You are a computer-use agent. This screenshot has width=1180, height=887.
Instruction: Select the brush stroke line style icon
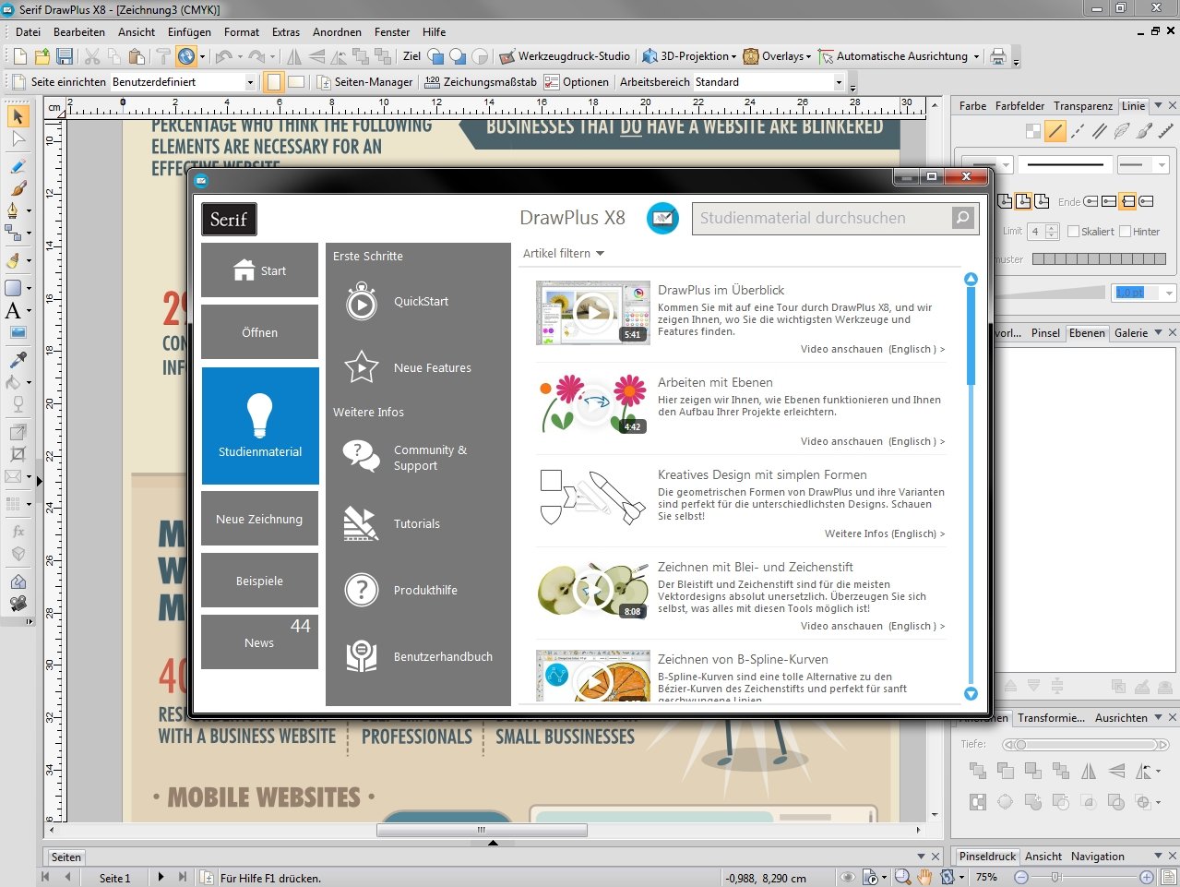click(x=1144, y=131)
